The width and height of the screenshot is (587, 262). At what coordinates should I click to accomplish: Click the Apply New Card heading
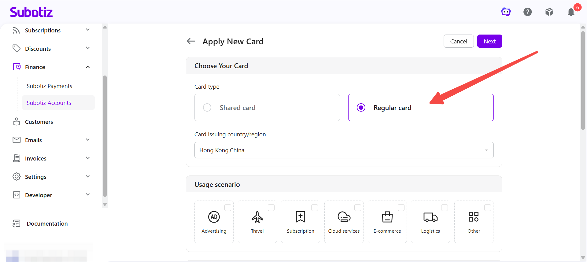[233, 41]
